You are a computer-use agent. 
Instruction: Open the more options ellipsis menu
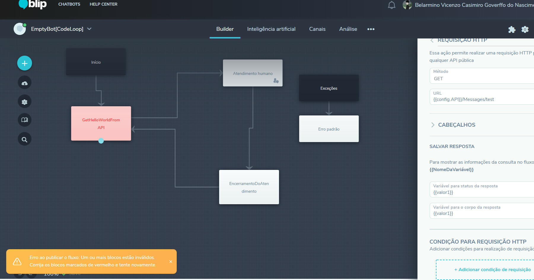(371, 29)
